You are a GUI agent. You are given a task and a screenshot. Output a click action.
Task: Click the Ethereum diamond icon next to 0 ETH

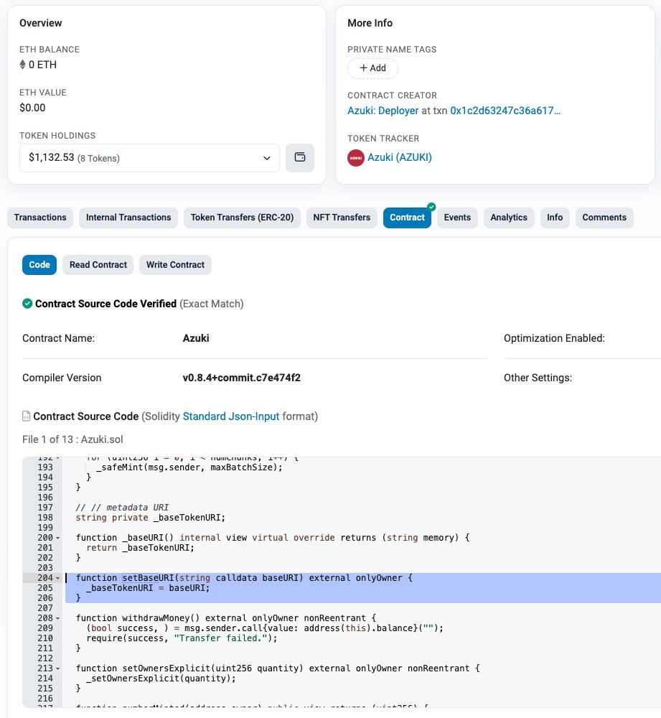[22, 65]
